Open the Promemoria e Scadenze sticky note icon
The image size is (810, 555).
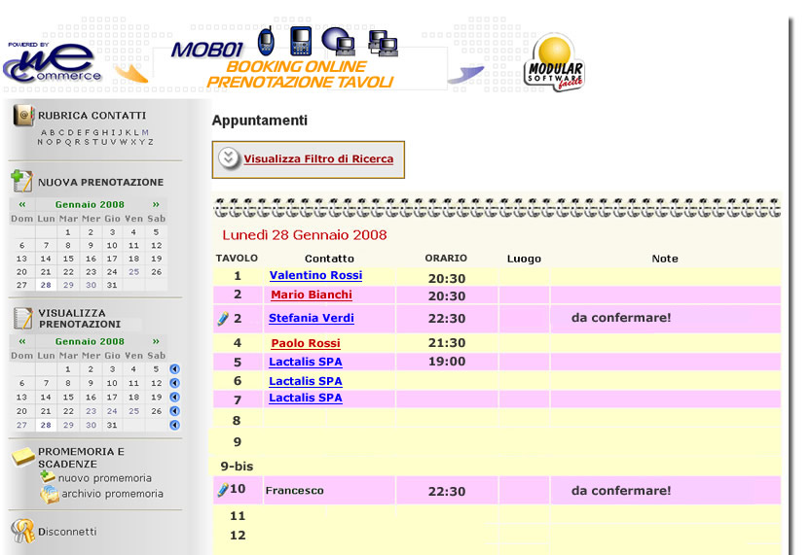(23, 456)
